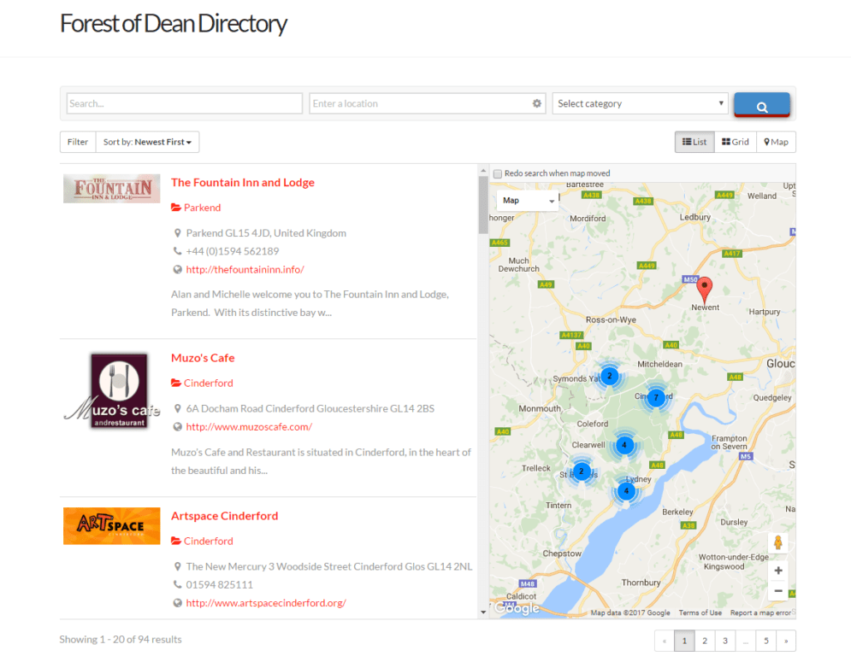Screen dimensions: 851x656
Task: Enable Redo search when map moved
Action: (498, 174)
